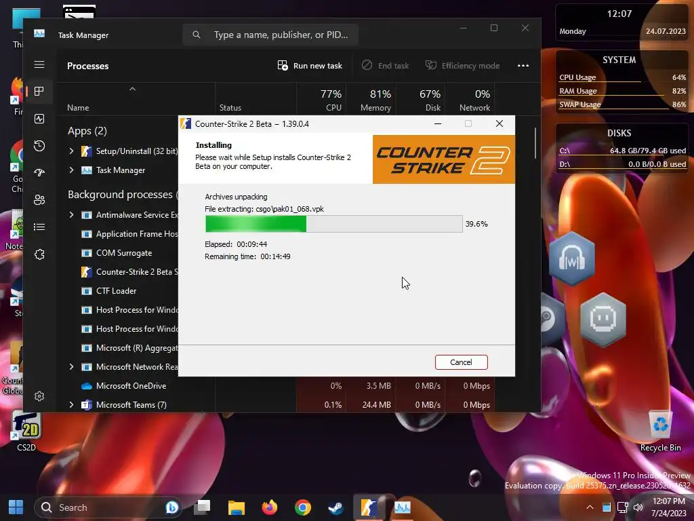Click Efficiency mode button
The width and height of the screenshot is (694, 521).
(x=462, y=66)
